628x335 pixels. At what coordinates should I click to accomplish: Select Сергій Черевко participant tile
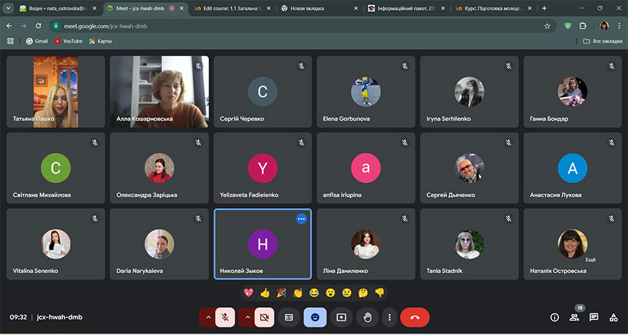coord(263,91)
